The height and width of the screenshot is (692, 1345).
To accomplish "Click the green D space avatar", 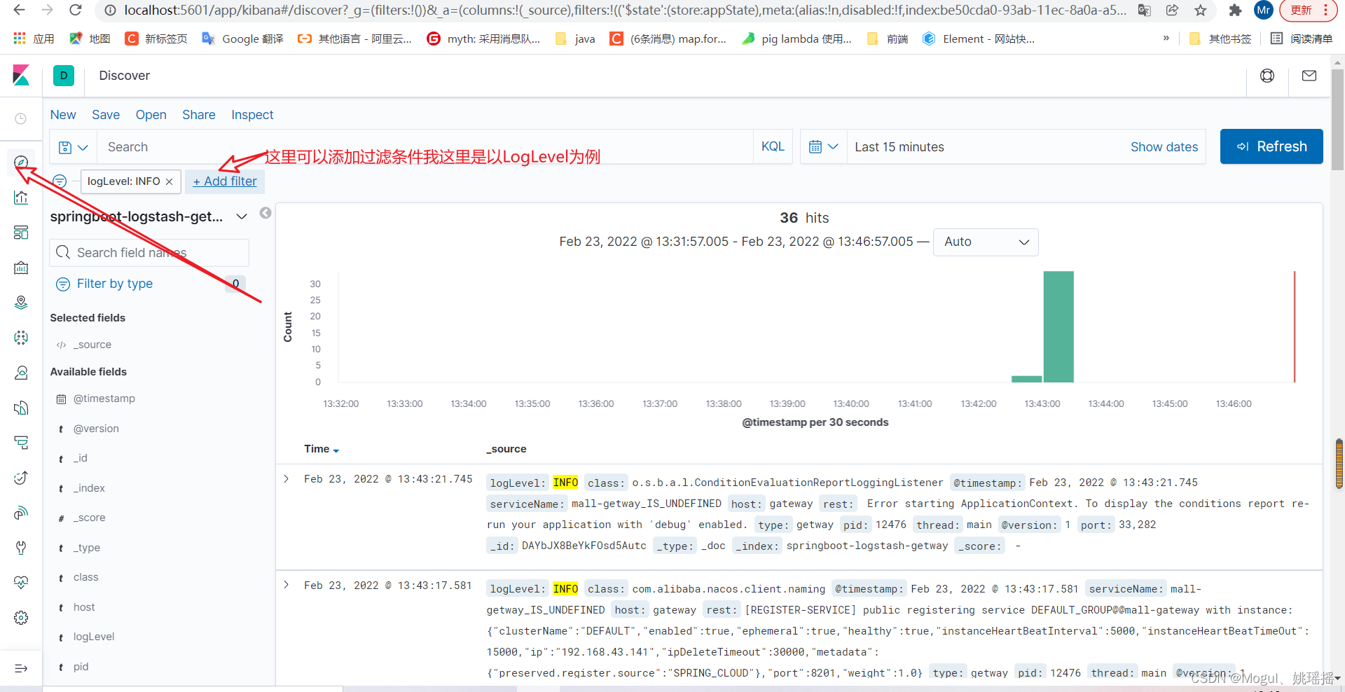I will 64,76.
